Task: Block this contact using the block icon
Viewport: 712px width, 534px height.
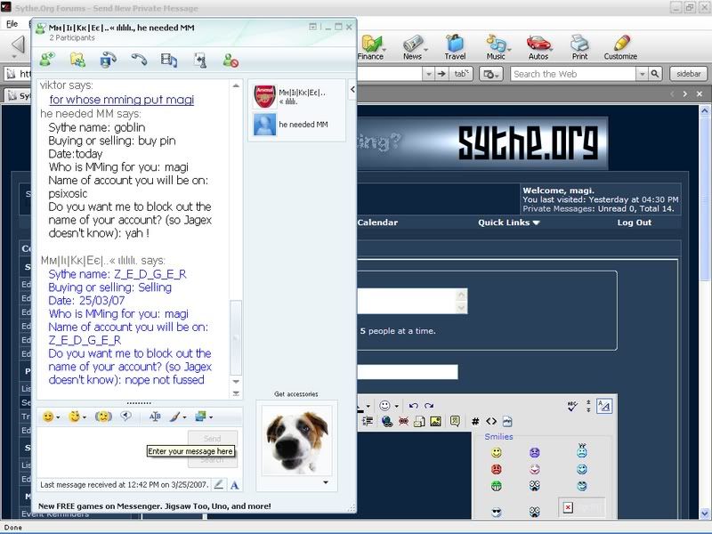Action: [231, 60]
